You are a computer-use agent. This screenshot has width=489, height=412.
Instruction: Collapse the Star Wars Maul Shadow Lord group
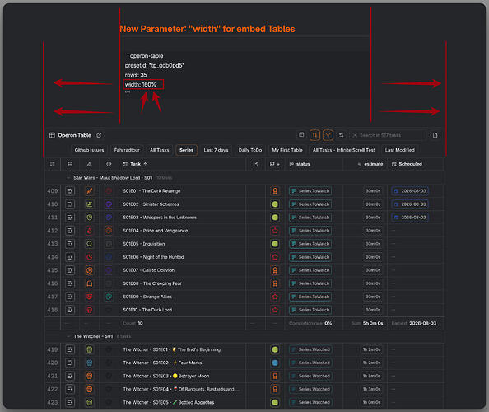click(x=68, y=178)
